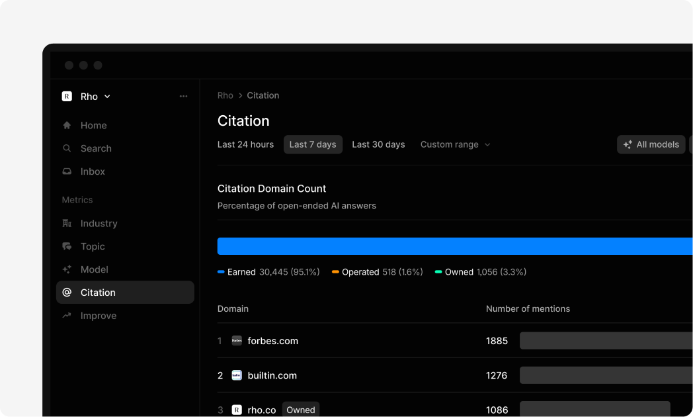Open the sidebar three-dots more menu

point(183,97)
